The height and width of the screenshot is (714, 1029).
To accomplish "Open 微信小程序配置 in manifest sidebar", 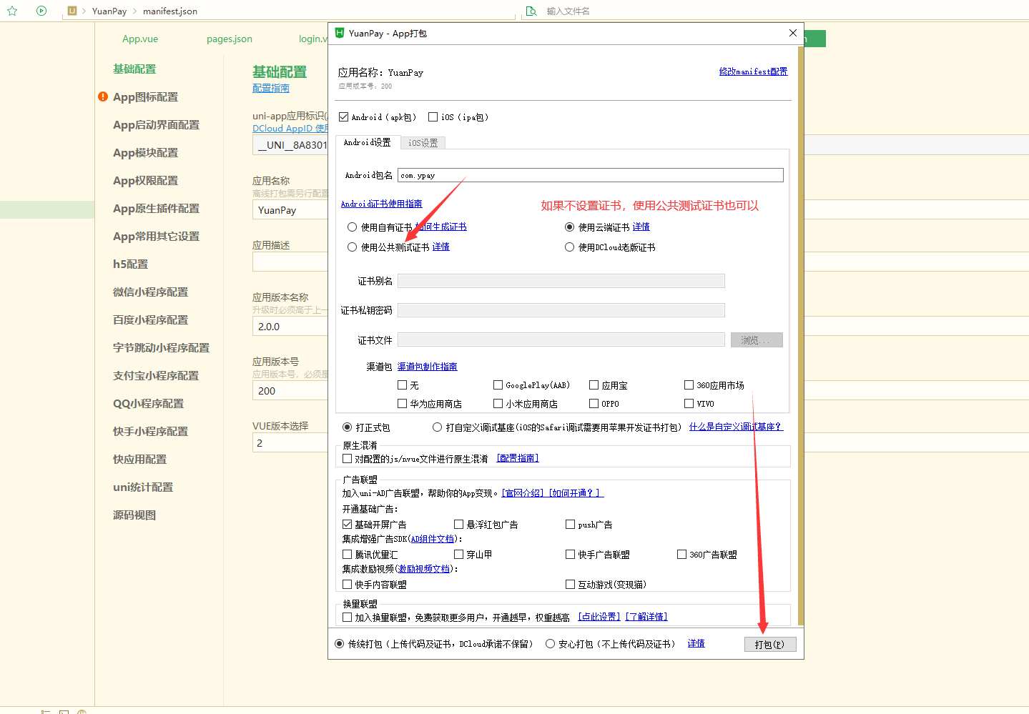I will click(150, 292).
